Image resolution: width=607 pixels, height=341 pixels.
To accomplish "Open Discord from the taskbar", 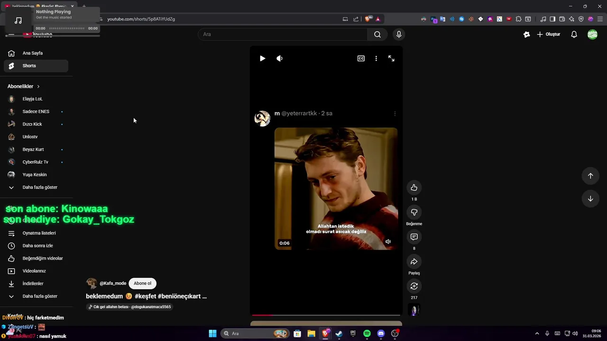I will (381, 333).
